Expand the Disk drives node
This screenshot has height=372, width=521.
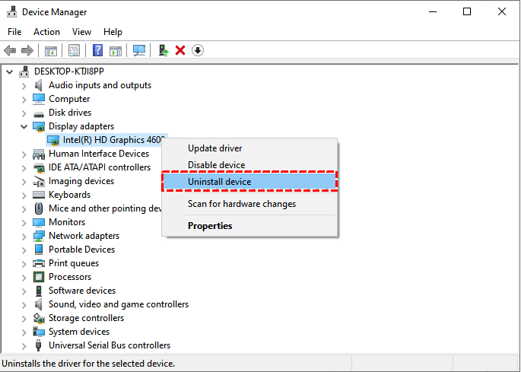coord(24,113)
